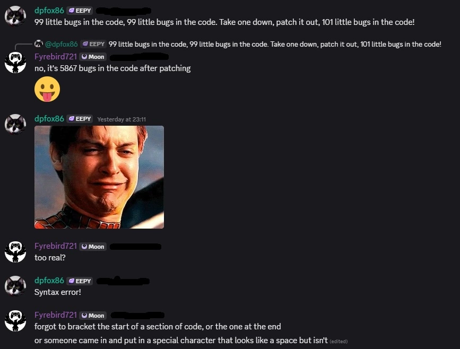
Task: Click "Yesterday at 23:11" timestamp
Action: click(121, 119)
